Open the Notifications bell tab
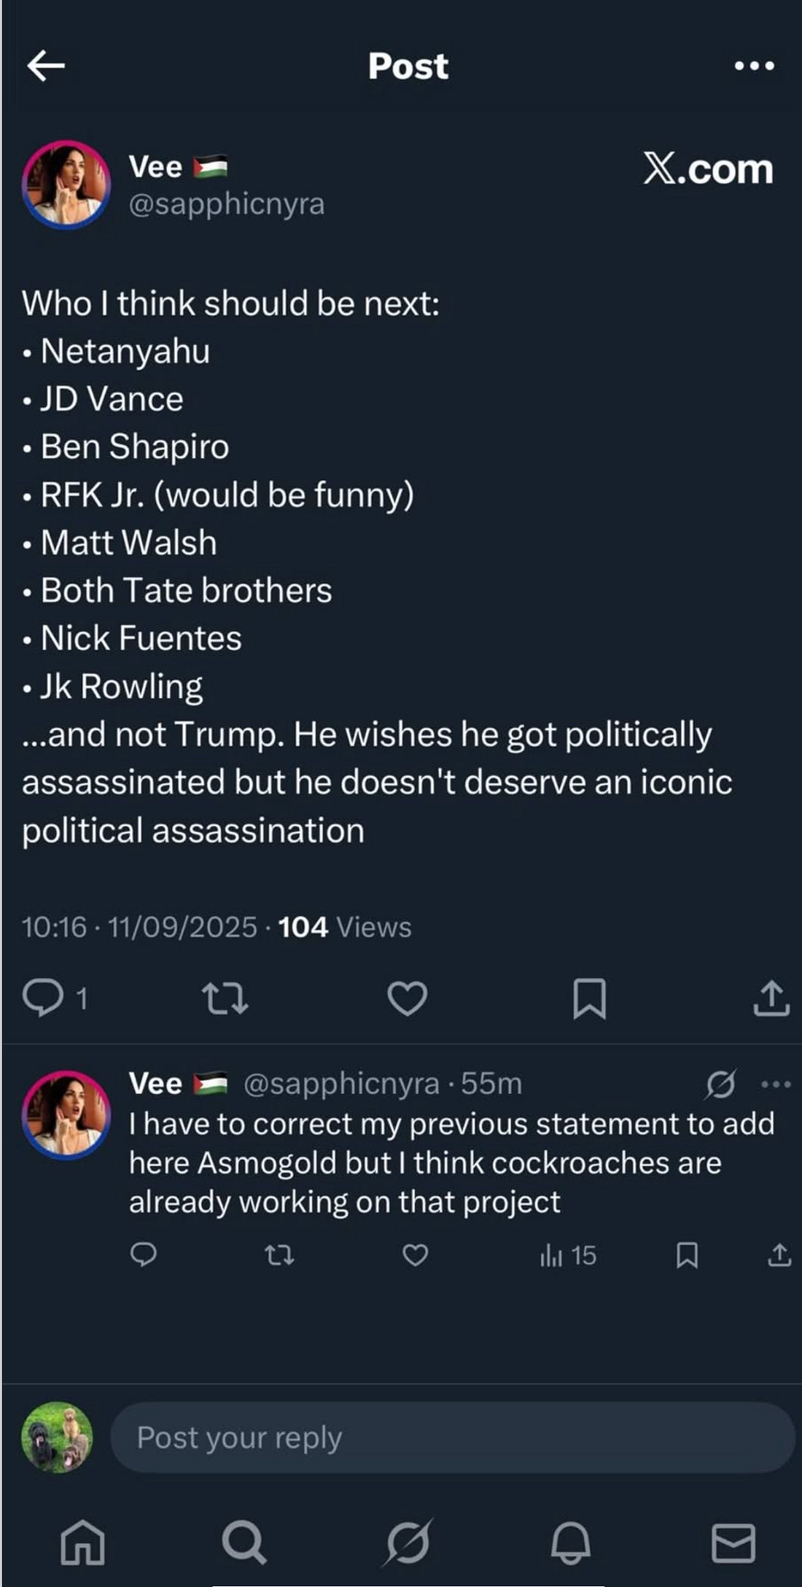 tap(570, 1542)
